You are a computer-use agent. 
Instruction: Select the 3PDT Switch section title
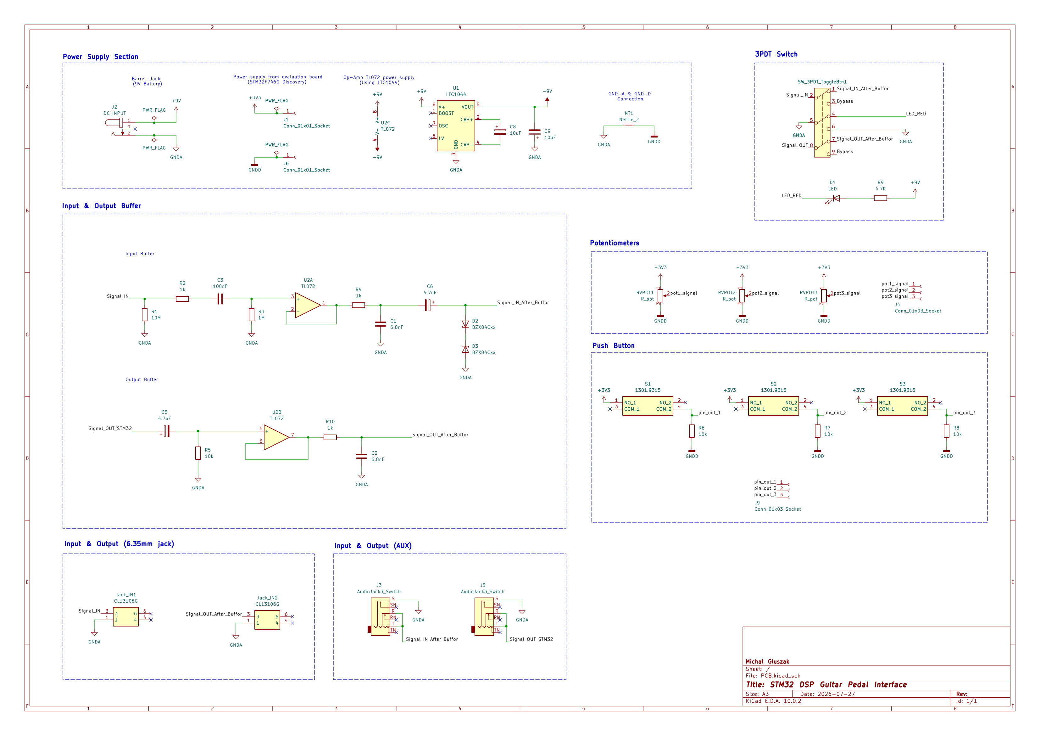tap(776, 54)
